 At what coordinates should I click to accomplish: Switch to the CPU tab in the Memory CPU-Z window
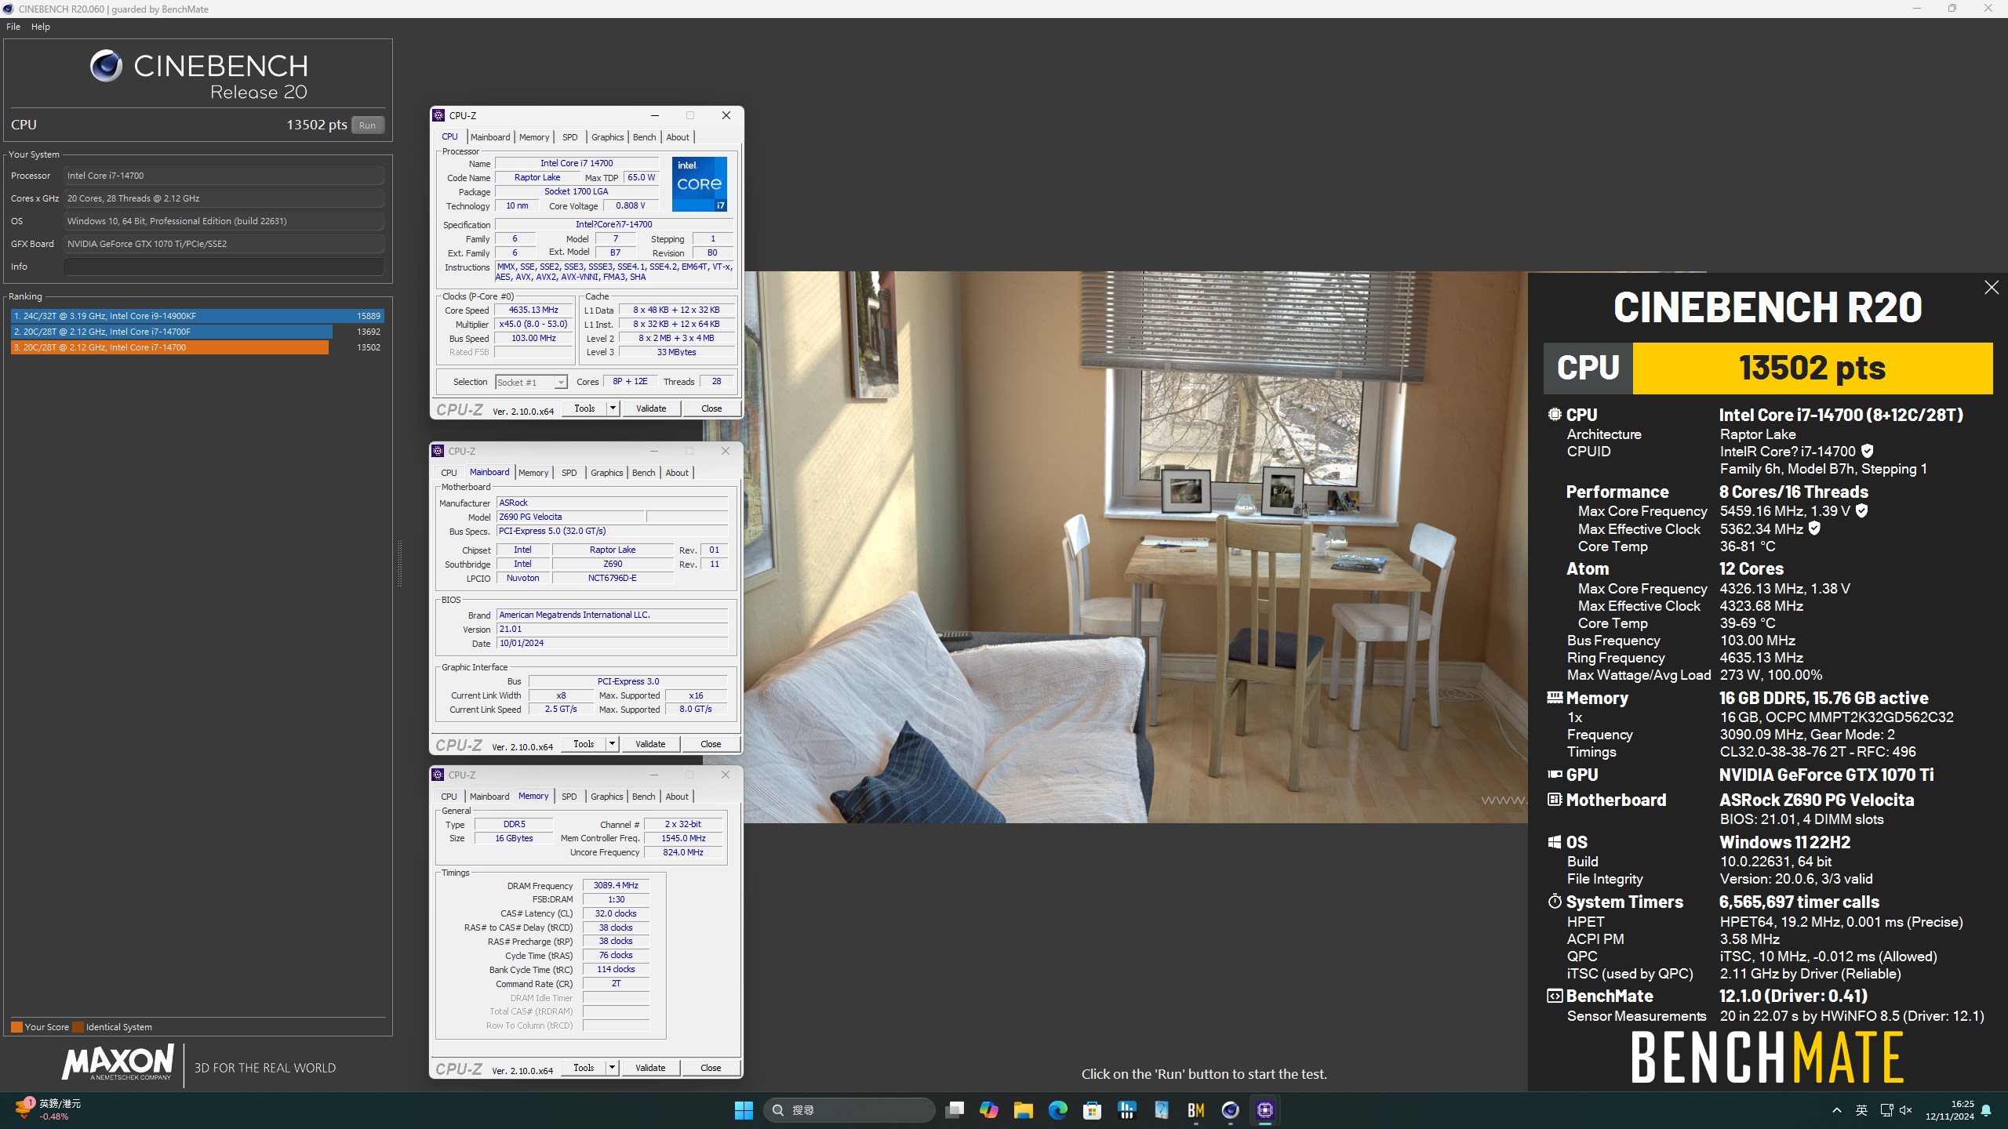[x=449, y=797]
